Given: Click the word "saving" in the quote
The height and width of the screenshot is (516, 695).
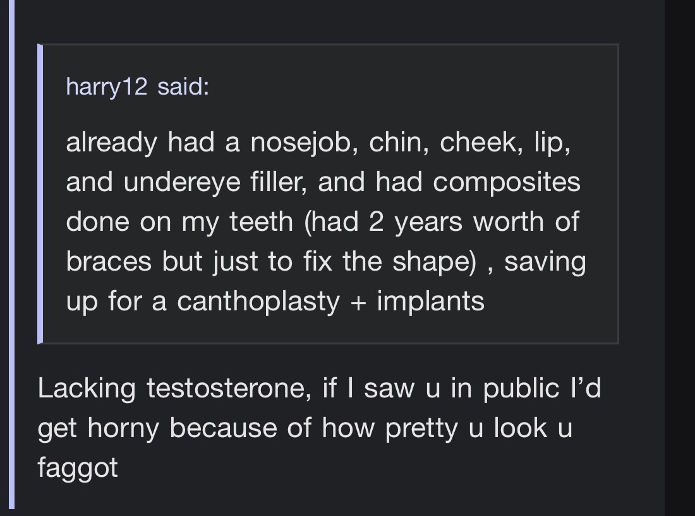Looking at the screenshot, I should tap(545, 261).
